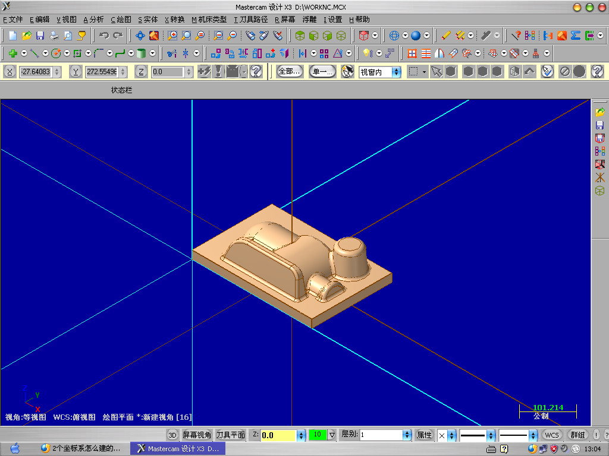609x456 pixels.
Task: Open a file with the folder icon
Action: click(x=26, y=36)
